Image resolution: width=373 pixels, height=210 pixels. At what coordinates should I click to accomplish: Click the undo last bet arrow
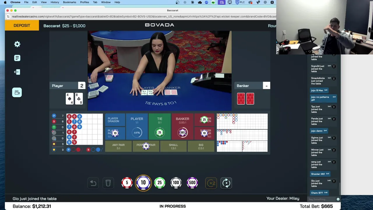coord(93,183)
